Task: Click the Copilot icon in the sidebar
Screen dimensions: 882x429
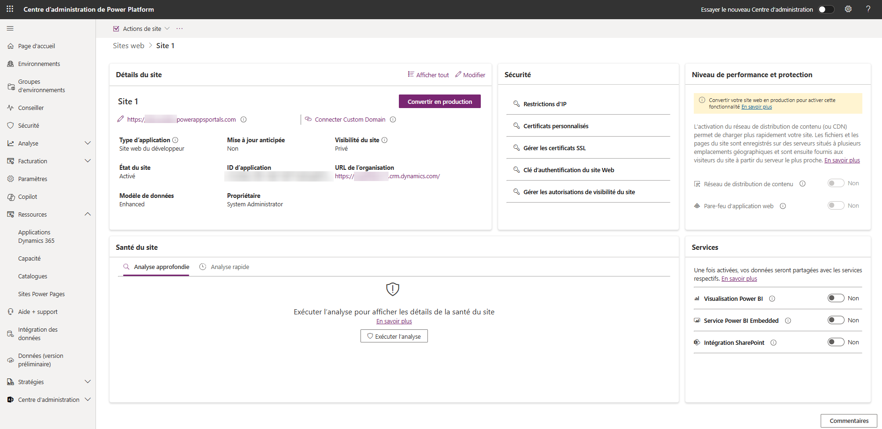Action: [x=11, y=197]
